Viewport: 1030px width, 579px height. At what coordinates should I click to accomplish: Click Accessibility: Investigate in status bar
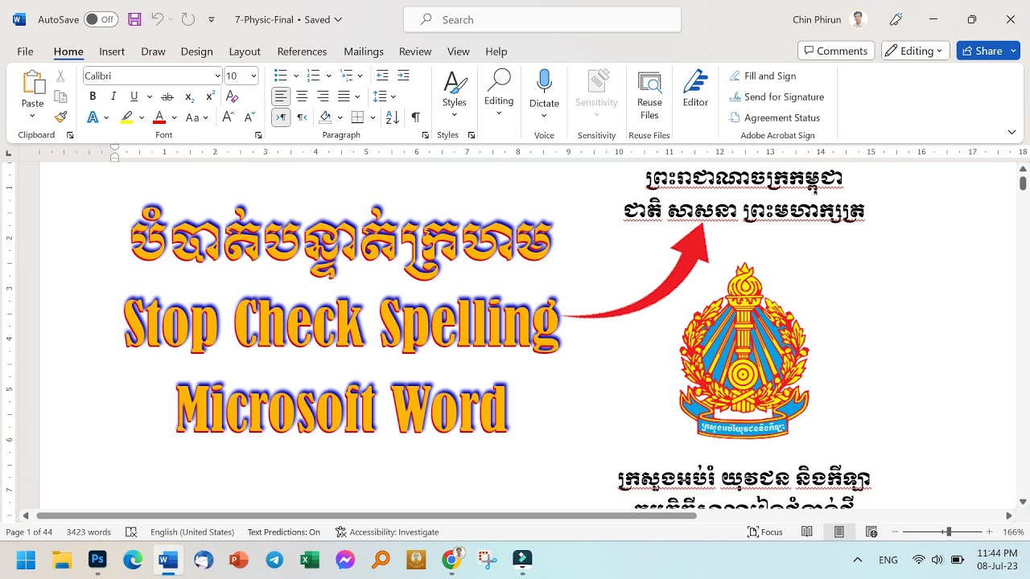pos(387,532)
